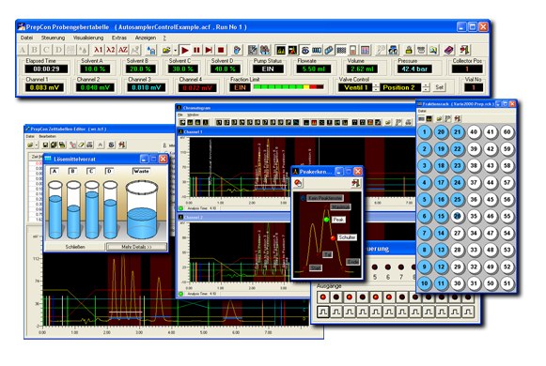The image size is (546, 366).
Task: Select vial 40 in the Fraktionsrack
Action: 474,132
